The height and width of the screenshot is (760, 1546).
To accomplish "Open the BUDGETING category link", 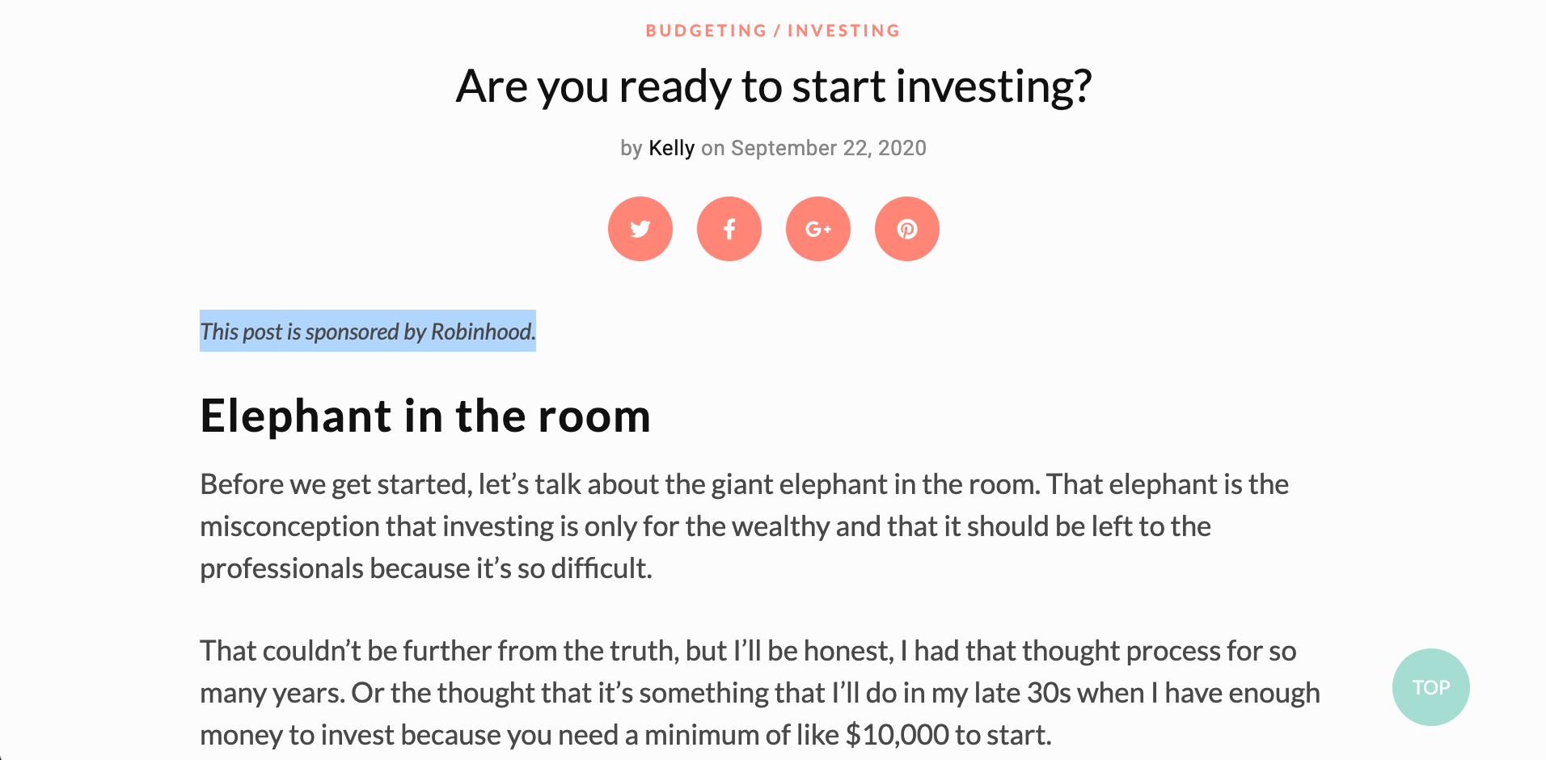I will (706, 31).
